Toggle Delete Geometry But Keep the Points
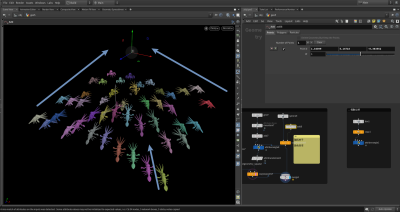This screenshot has height=212, width=400. click(298, 37)
